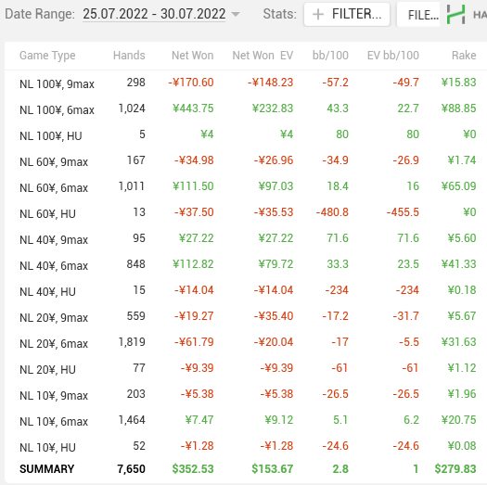Select the NL 10¥, 9max row
Viewport: 487px width, 485px height.
246,395
